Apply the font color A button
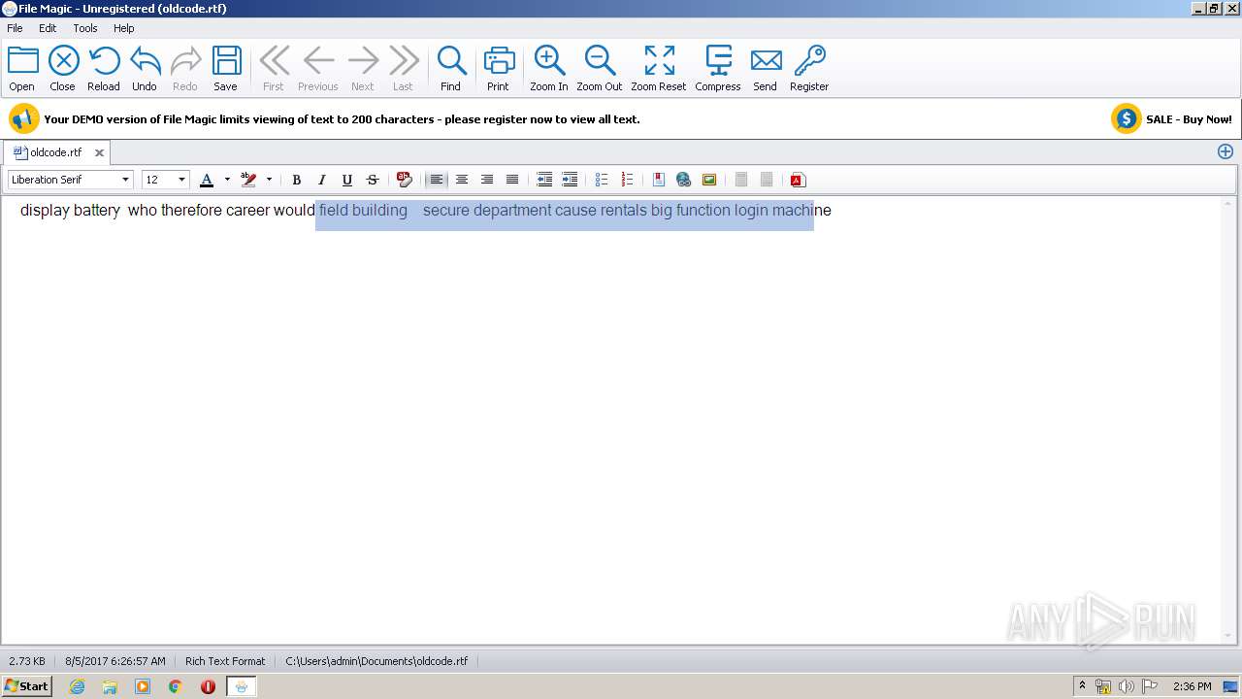 207,180
